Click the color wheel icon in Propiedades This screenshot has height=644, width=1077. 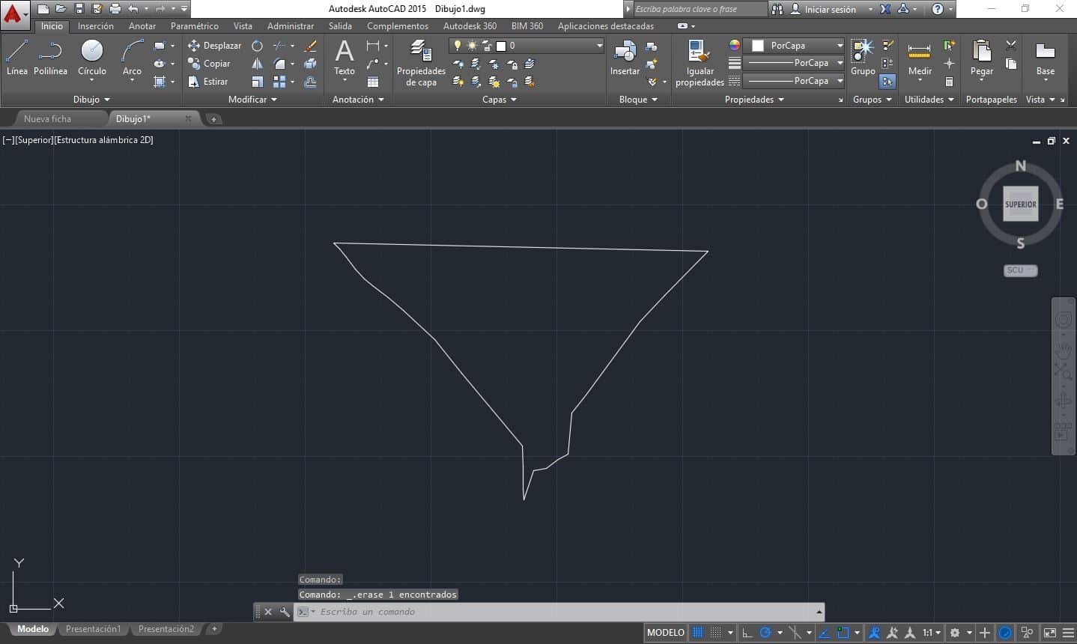click(x=735, y=46)
